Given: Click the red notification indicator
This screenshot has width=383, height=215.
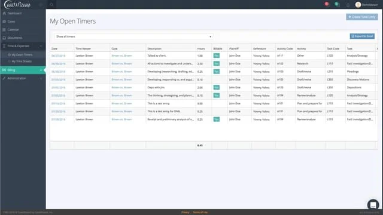Looking at the screenshot, I should click(327, 4).
